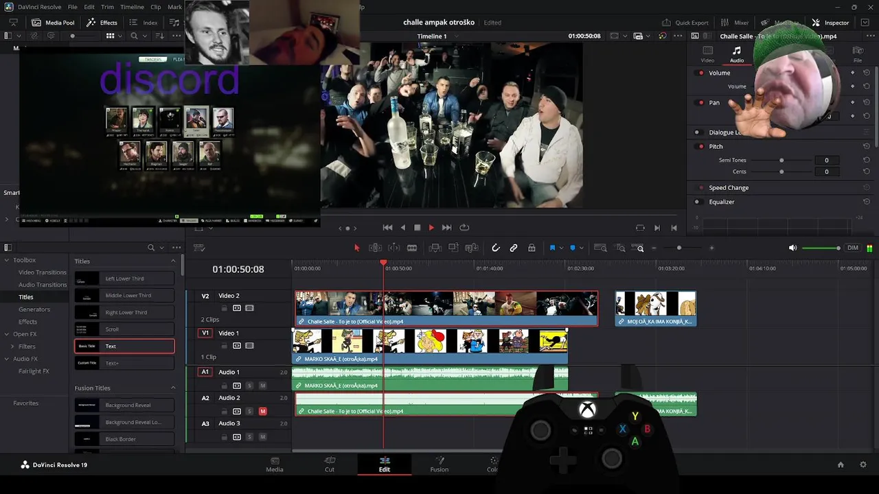Open Project Settings gear icon
The height and width of the screenshot is (494, 879).
click(x=863, y=464)
